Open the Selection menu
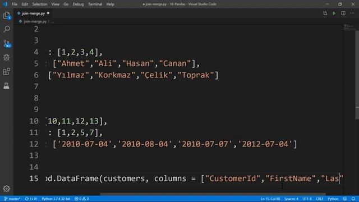 [x=40, y=4]
